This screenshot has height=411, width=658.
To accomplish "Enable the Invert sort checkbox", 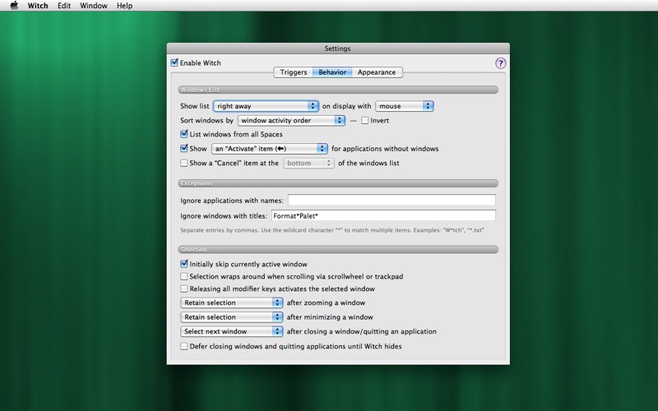I will (365, 120).
